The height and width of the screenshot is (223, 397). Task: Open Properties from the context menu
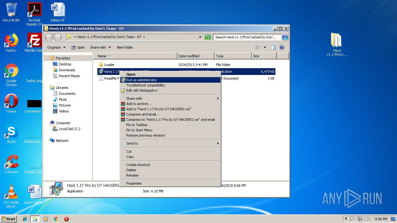click(170, 183)
